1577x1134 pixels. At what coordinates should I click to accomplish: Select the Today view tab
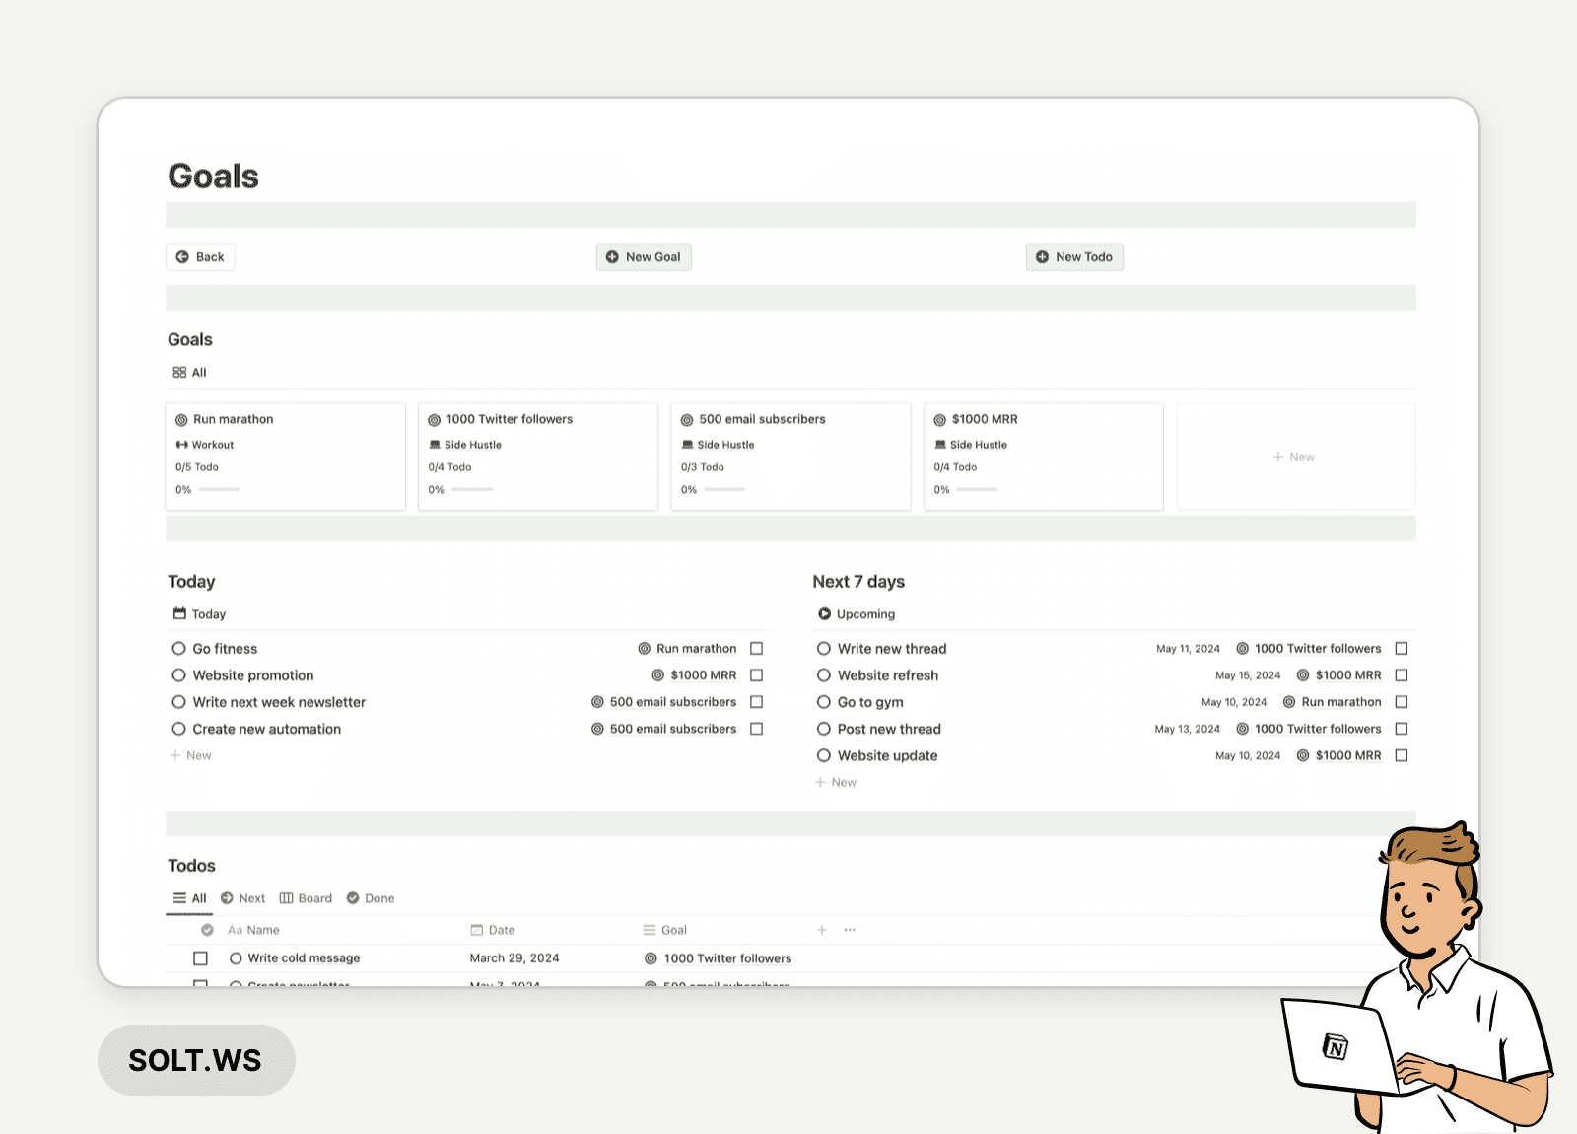point(199,614)
